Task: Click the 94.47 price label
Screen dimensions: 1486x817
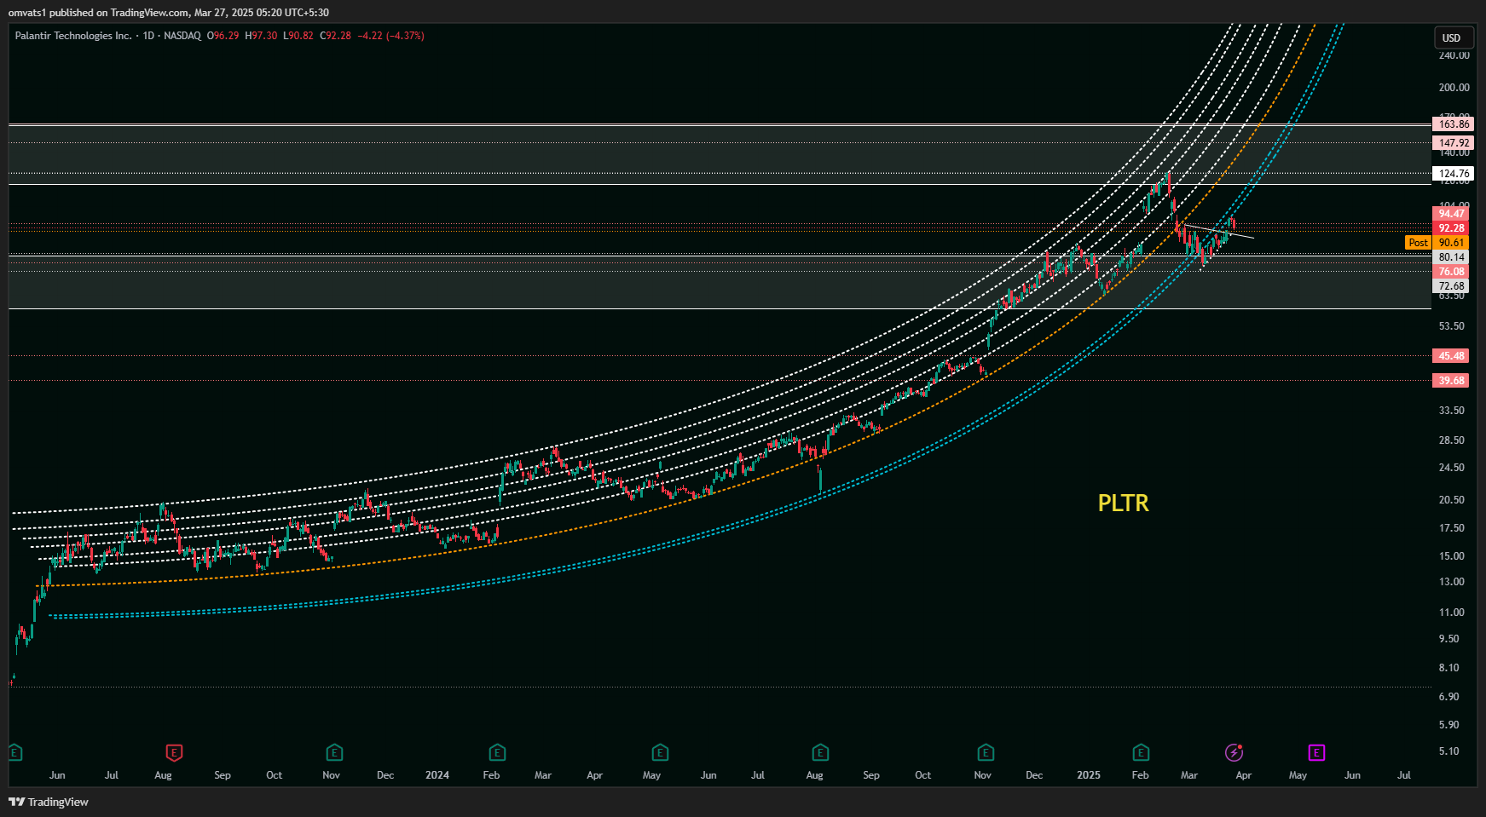Action: pyautogui.click(x=1451, y=214)
